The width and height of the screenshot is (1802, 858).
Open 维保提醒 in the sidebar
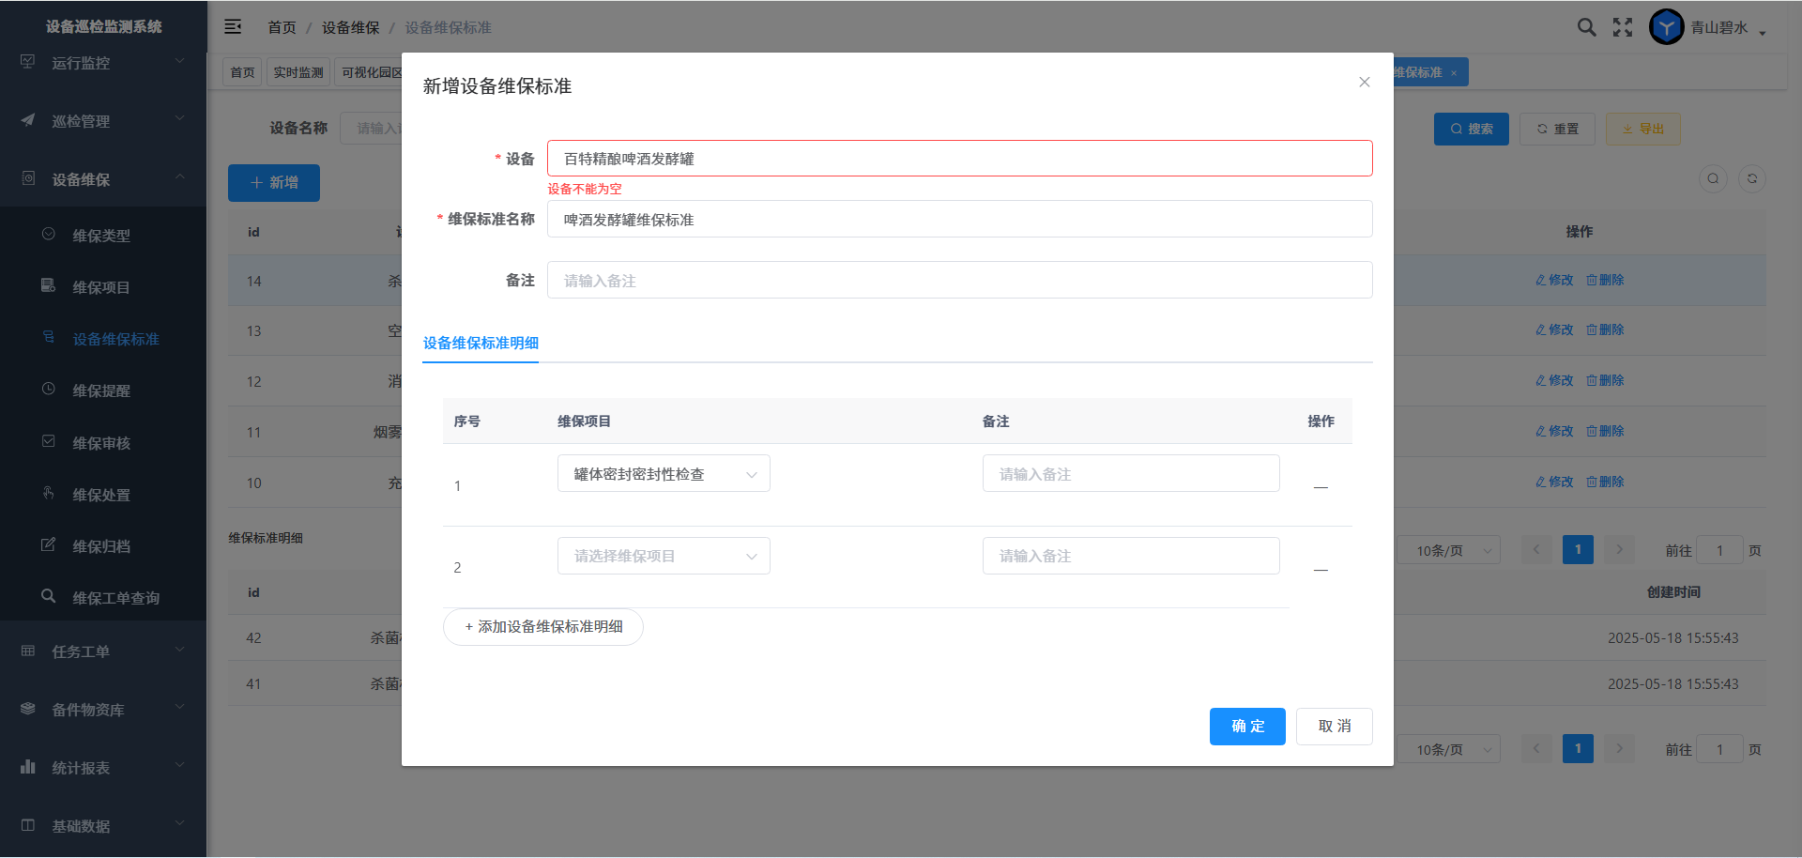point(101,391)
